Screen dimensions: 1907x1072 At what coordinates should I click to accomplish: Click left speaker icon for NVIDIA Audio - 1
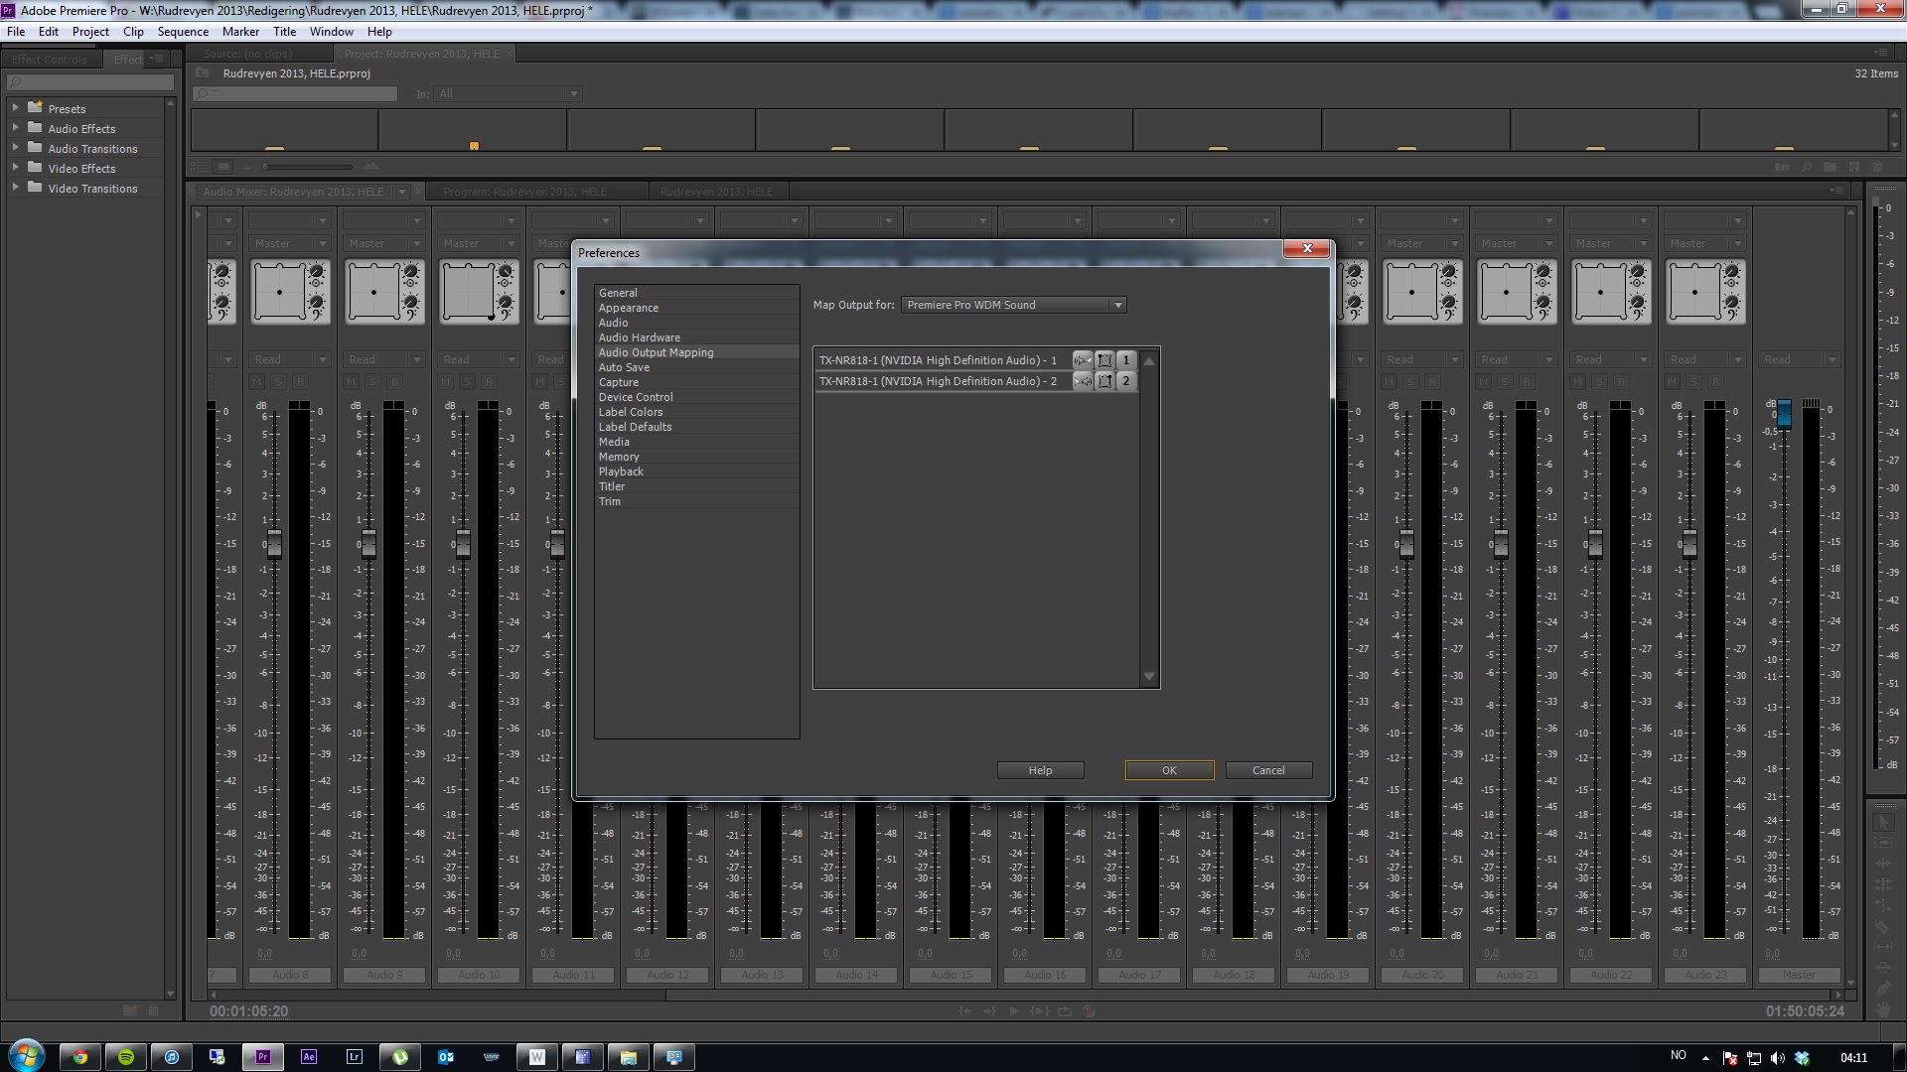point(1082,360)
